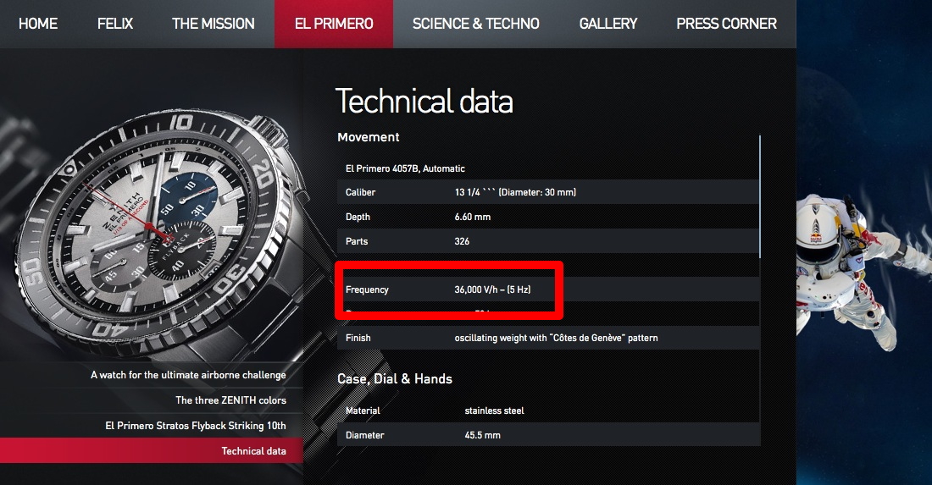Screen dimensions: 932x485
Task: Click the Finish specification row
Action: (546, 338)
